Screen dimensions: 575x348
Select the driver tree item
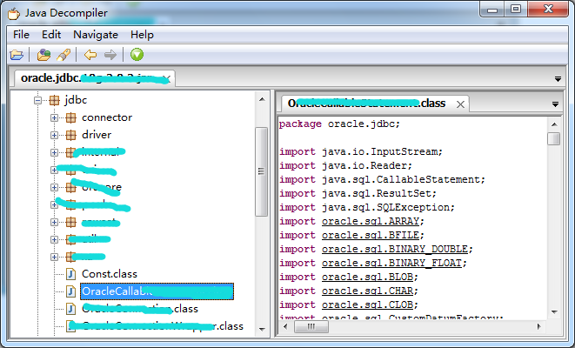[97, 135]
